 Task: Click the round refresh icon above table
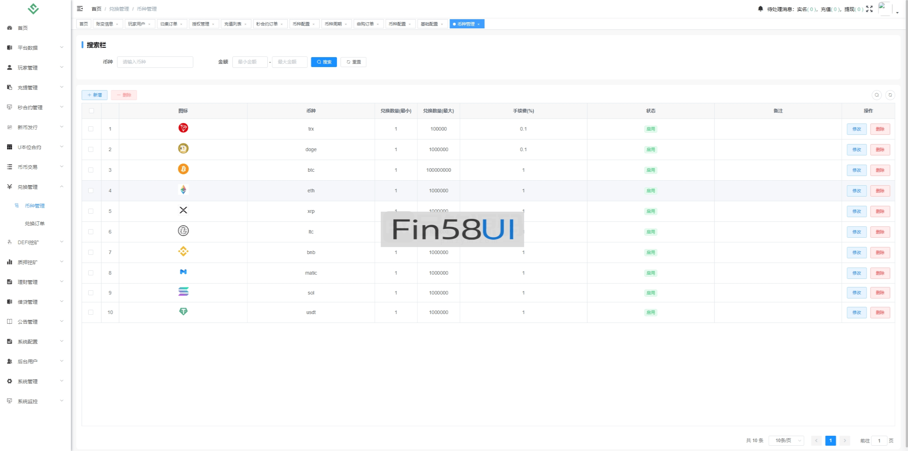(890, 95)
